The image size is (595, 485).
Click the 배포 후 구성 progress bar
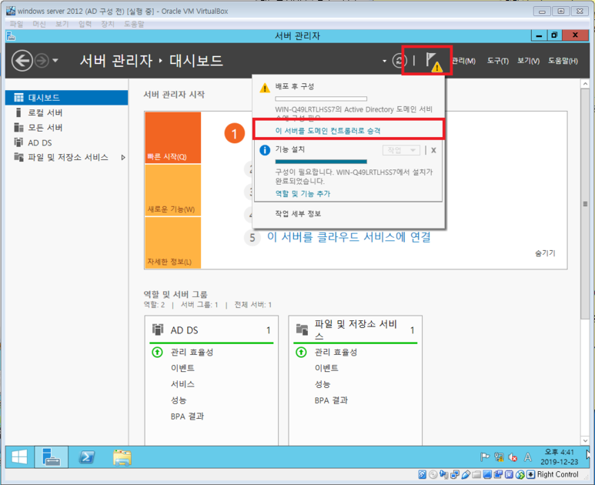tap(321, 99)
